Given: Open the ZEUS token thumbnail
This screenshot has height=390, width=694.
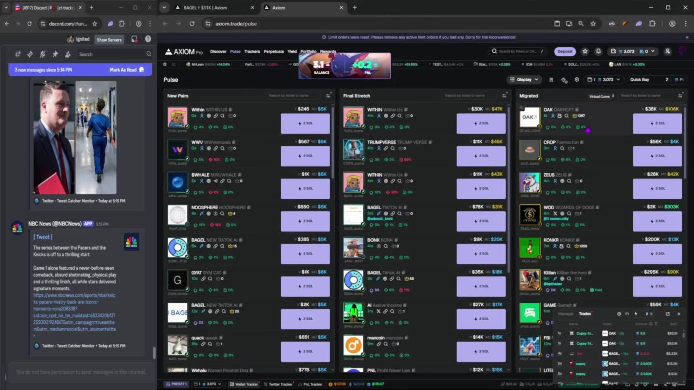Looking at the screenshot, I should (530, 183).
